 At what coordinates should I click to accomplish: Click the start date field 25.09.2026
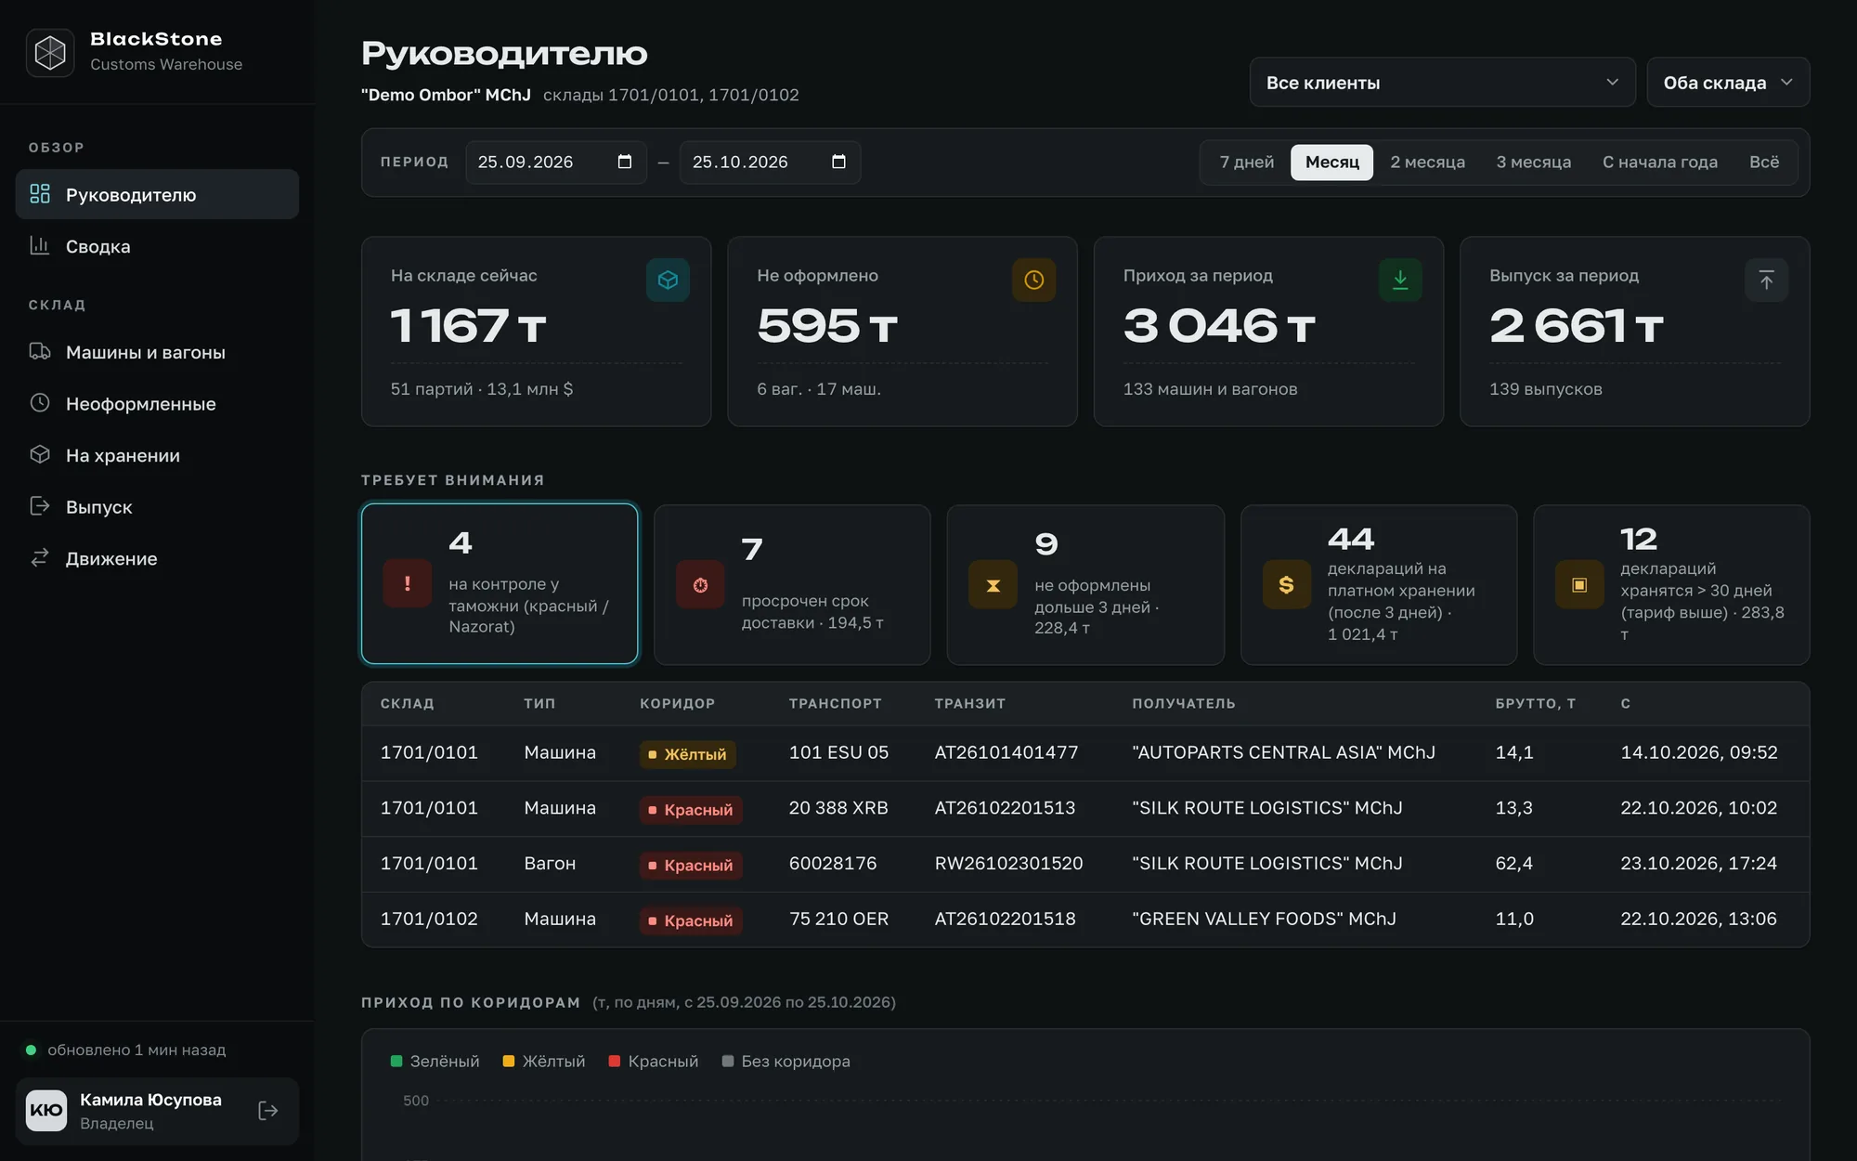pos(555,162)
